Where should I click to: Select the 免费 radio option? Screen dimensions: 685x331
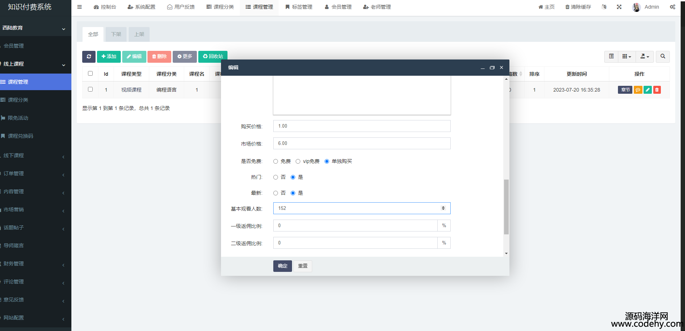click(276, 162)
